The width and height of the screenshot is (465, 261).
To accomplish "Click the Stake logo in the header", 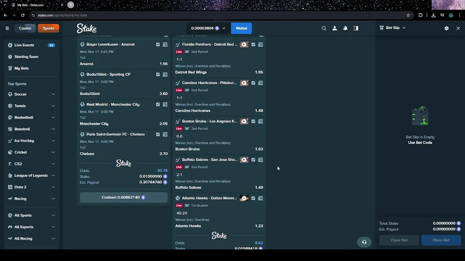I will pos(86,28).
